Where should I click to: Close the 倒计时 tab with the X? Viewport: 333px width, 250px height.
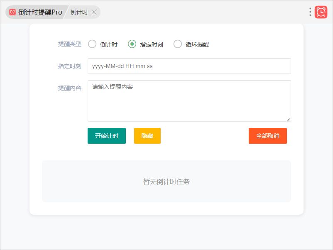(94, 12)
